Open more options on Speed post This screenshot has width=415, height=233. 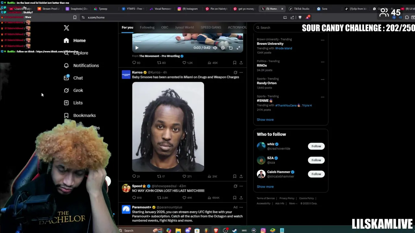pyautogui.click(x=241, y=186)
